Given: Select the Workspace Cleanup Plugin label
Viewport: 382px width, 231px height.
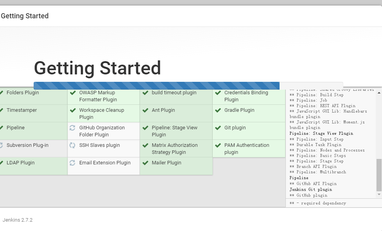Looking at the screenshot, I should click(102, 114).
